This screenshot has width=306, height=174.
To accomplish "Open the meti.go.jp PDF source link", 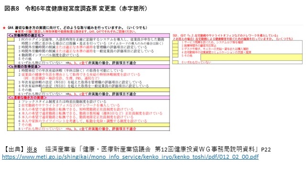I will (130, 157).
